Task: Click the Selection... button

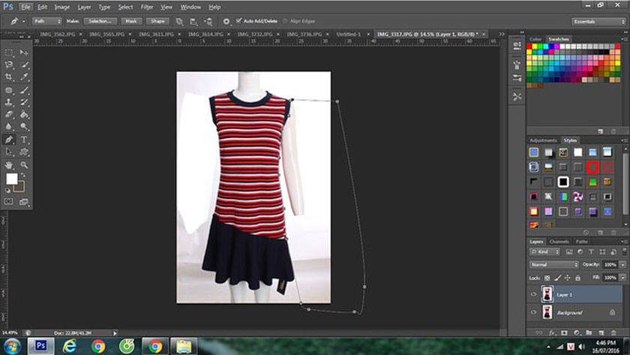Action: click(100, 21)
